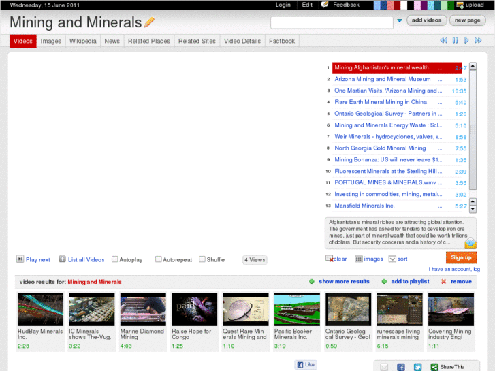495x371 pixels.
Task: Click the Feedback speech bubble icon
Action: point(325,5)
